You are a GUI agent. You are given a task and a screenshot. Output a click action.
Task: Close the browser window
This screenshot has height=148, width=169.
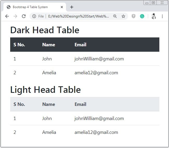point(162,3)
